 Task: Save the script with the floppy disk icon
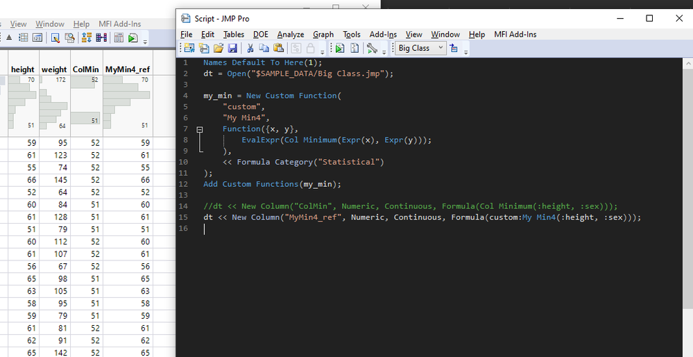coord(232,48)
